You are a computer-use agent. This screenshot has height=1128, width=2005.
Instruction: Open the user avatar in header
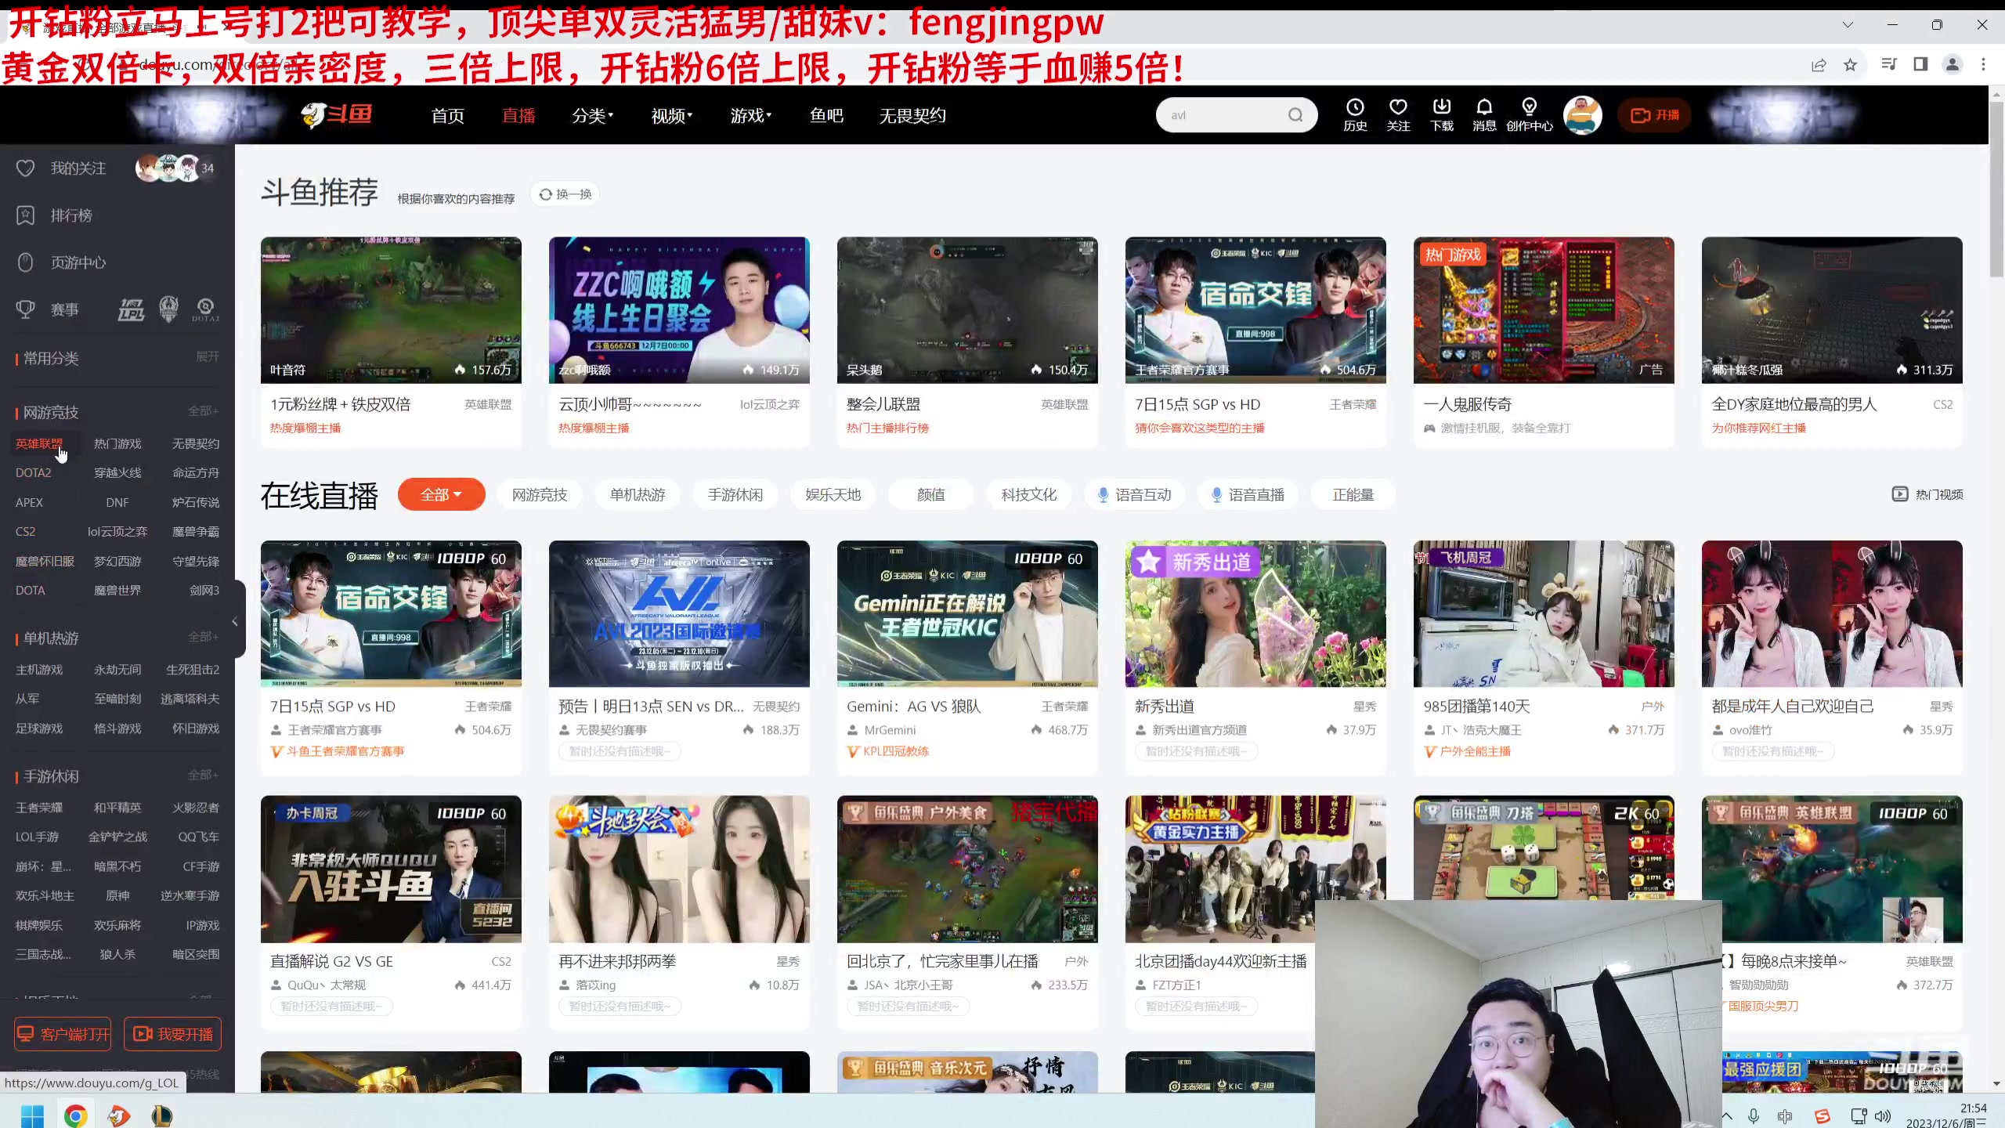(1582, 115)
